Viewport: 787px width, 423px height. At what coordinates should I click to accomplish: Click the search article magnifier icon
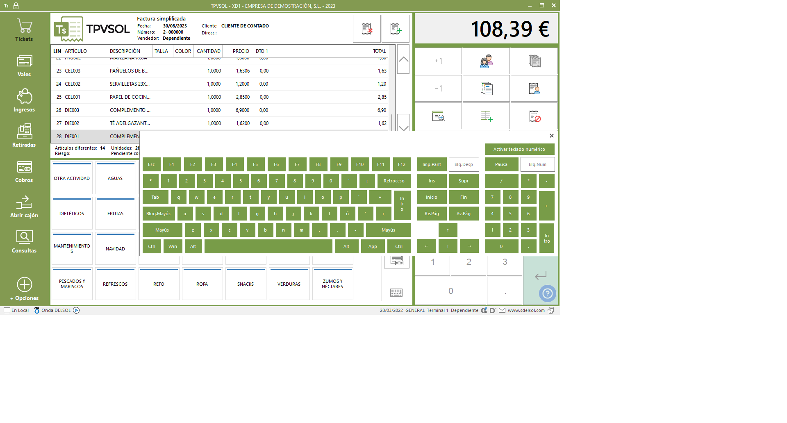click(x=438, y=116)
